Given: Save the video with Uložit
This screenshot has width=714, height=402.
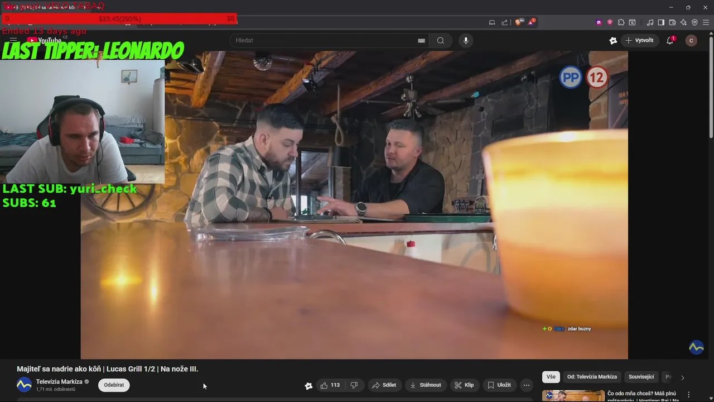Looking at the screenshot, I should pyautogui.click(x=499, y=385).
